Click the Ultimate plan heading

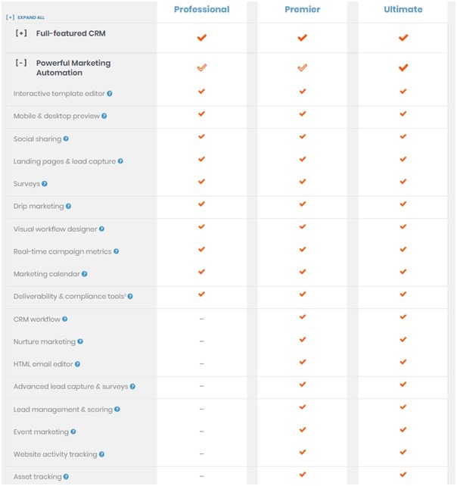click(x=403, y=9)
